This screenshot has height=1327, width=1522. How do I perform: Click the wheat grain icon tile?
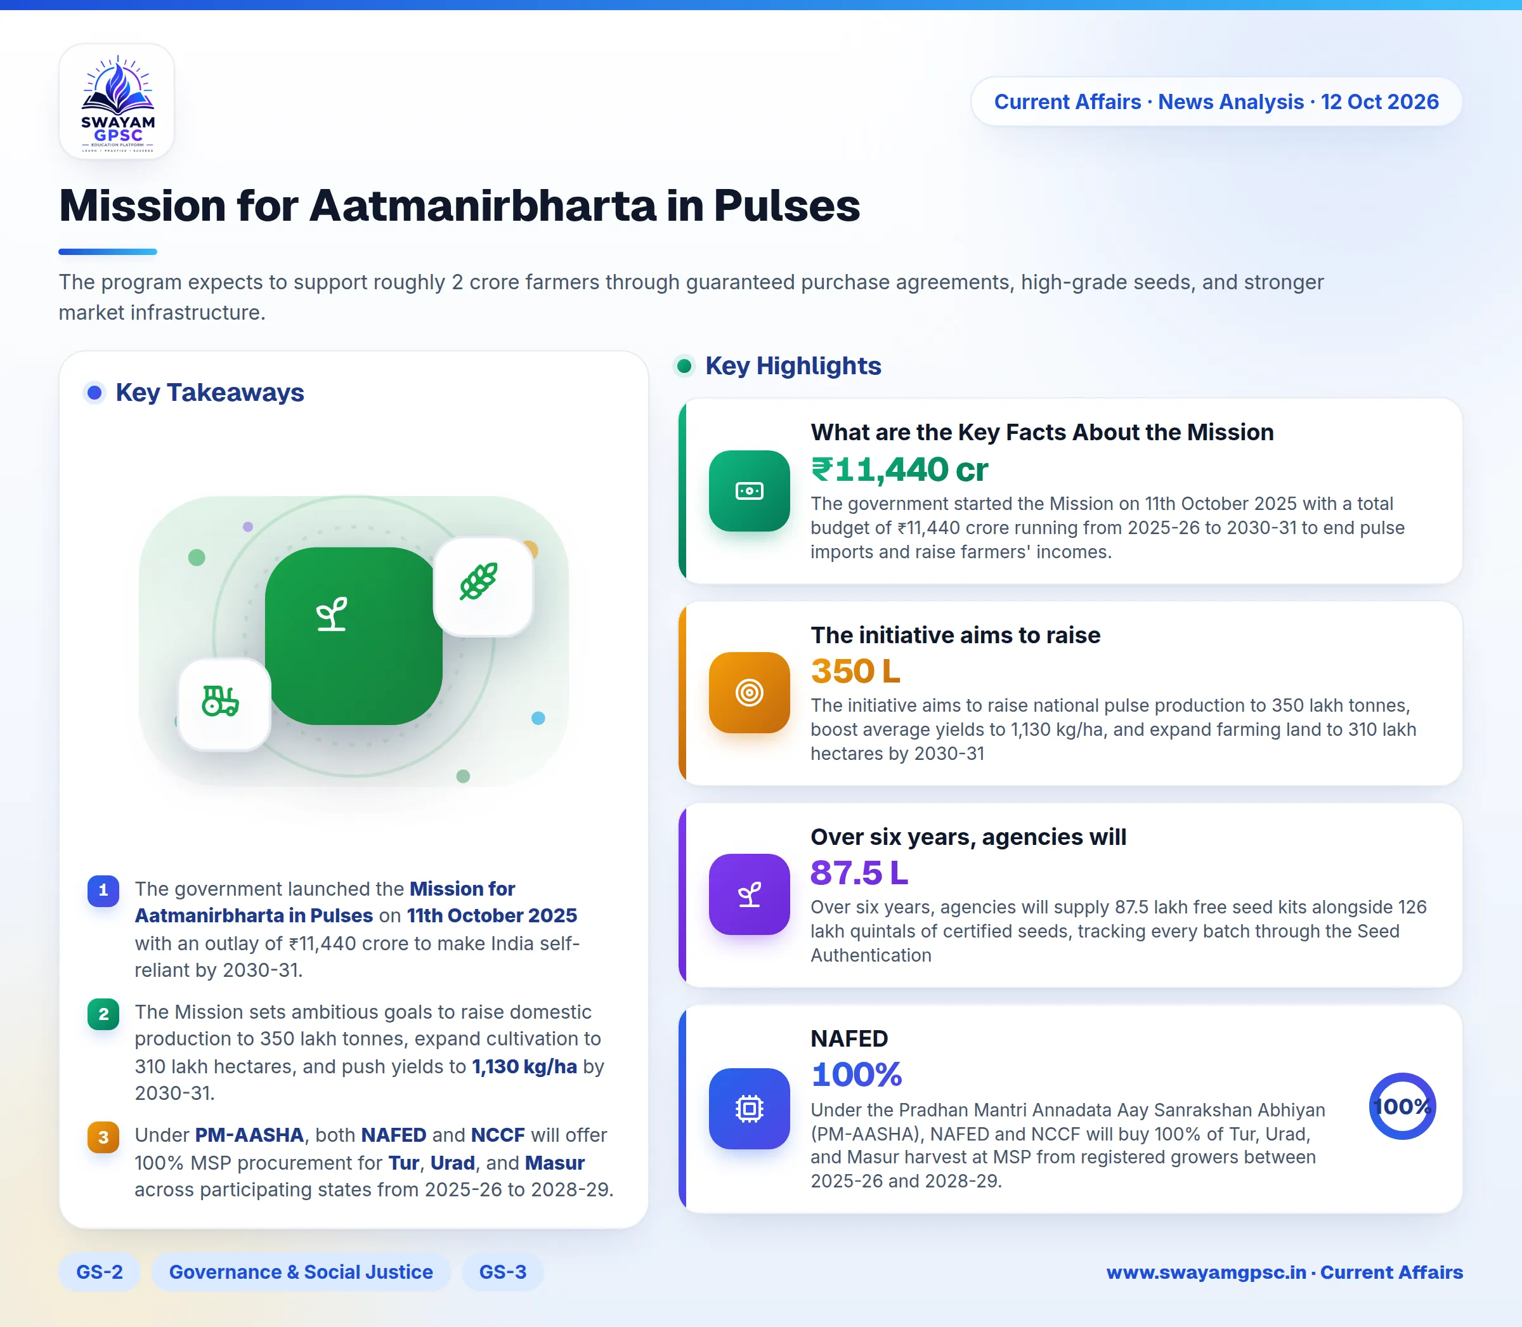coord(483,585)
